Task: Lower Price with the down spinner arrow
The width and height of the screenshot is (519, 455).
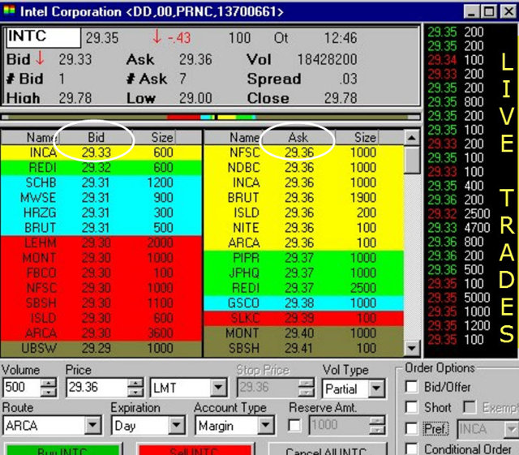Action: click(x=135, y=392)
